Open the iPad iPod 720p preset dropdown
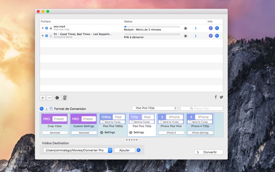 [x=155, y=108]
